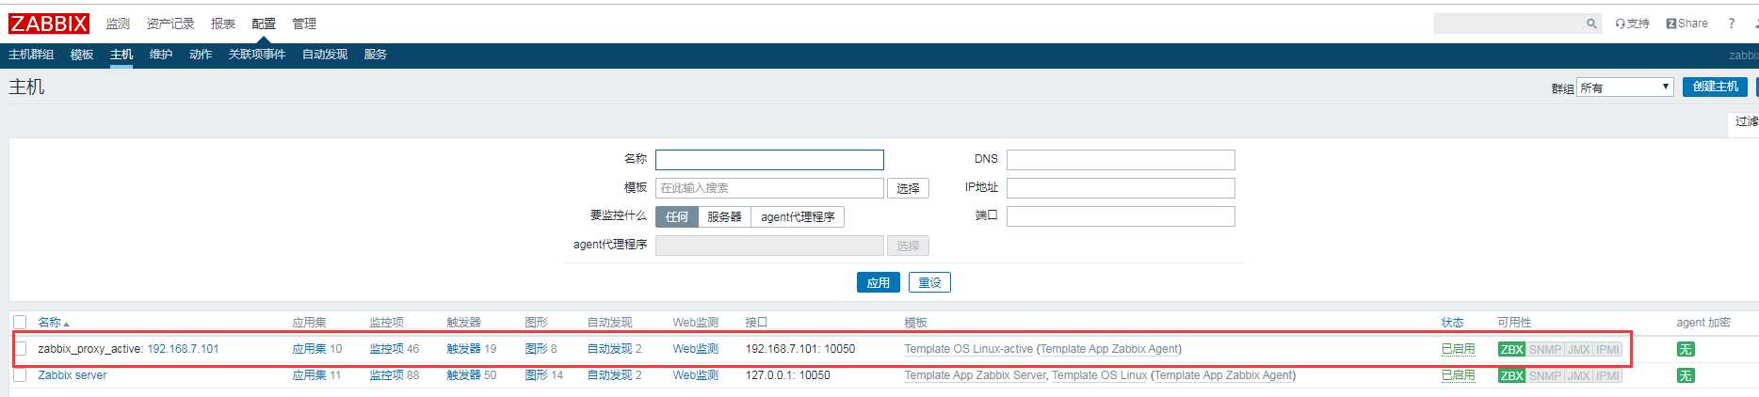Open 监控项 46 for zabbix_proxy_active
Screen dimensions: 1759x397
point(386,348)
